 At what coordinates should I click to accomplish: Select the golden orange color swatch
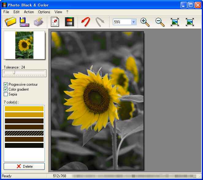tap(24, 115)
